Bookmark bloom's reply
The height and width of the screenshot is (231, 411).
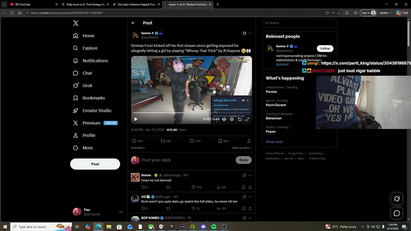point(244,187)
